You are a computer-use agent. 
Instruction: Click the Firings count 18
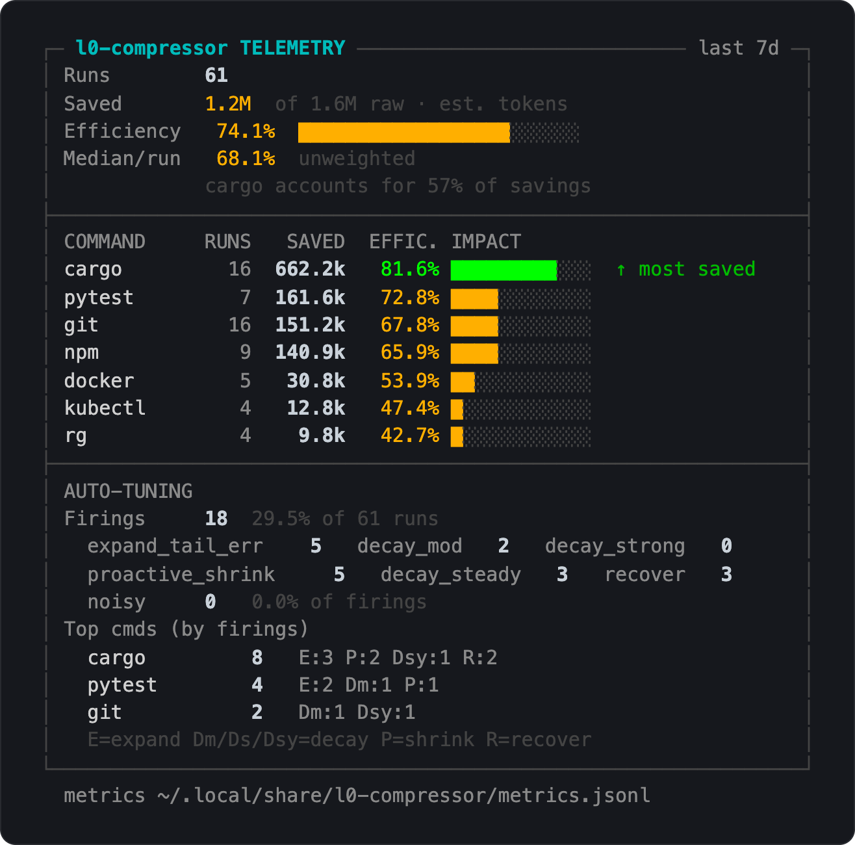pos(216,519)
